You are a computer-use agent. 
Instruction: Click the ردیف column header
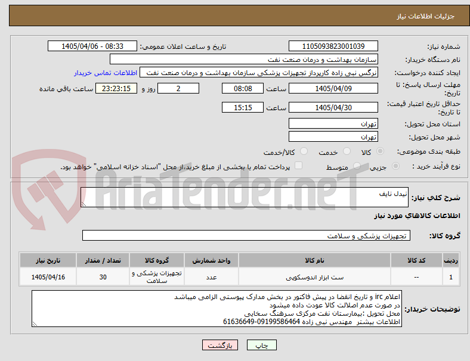click(451, 260)
